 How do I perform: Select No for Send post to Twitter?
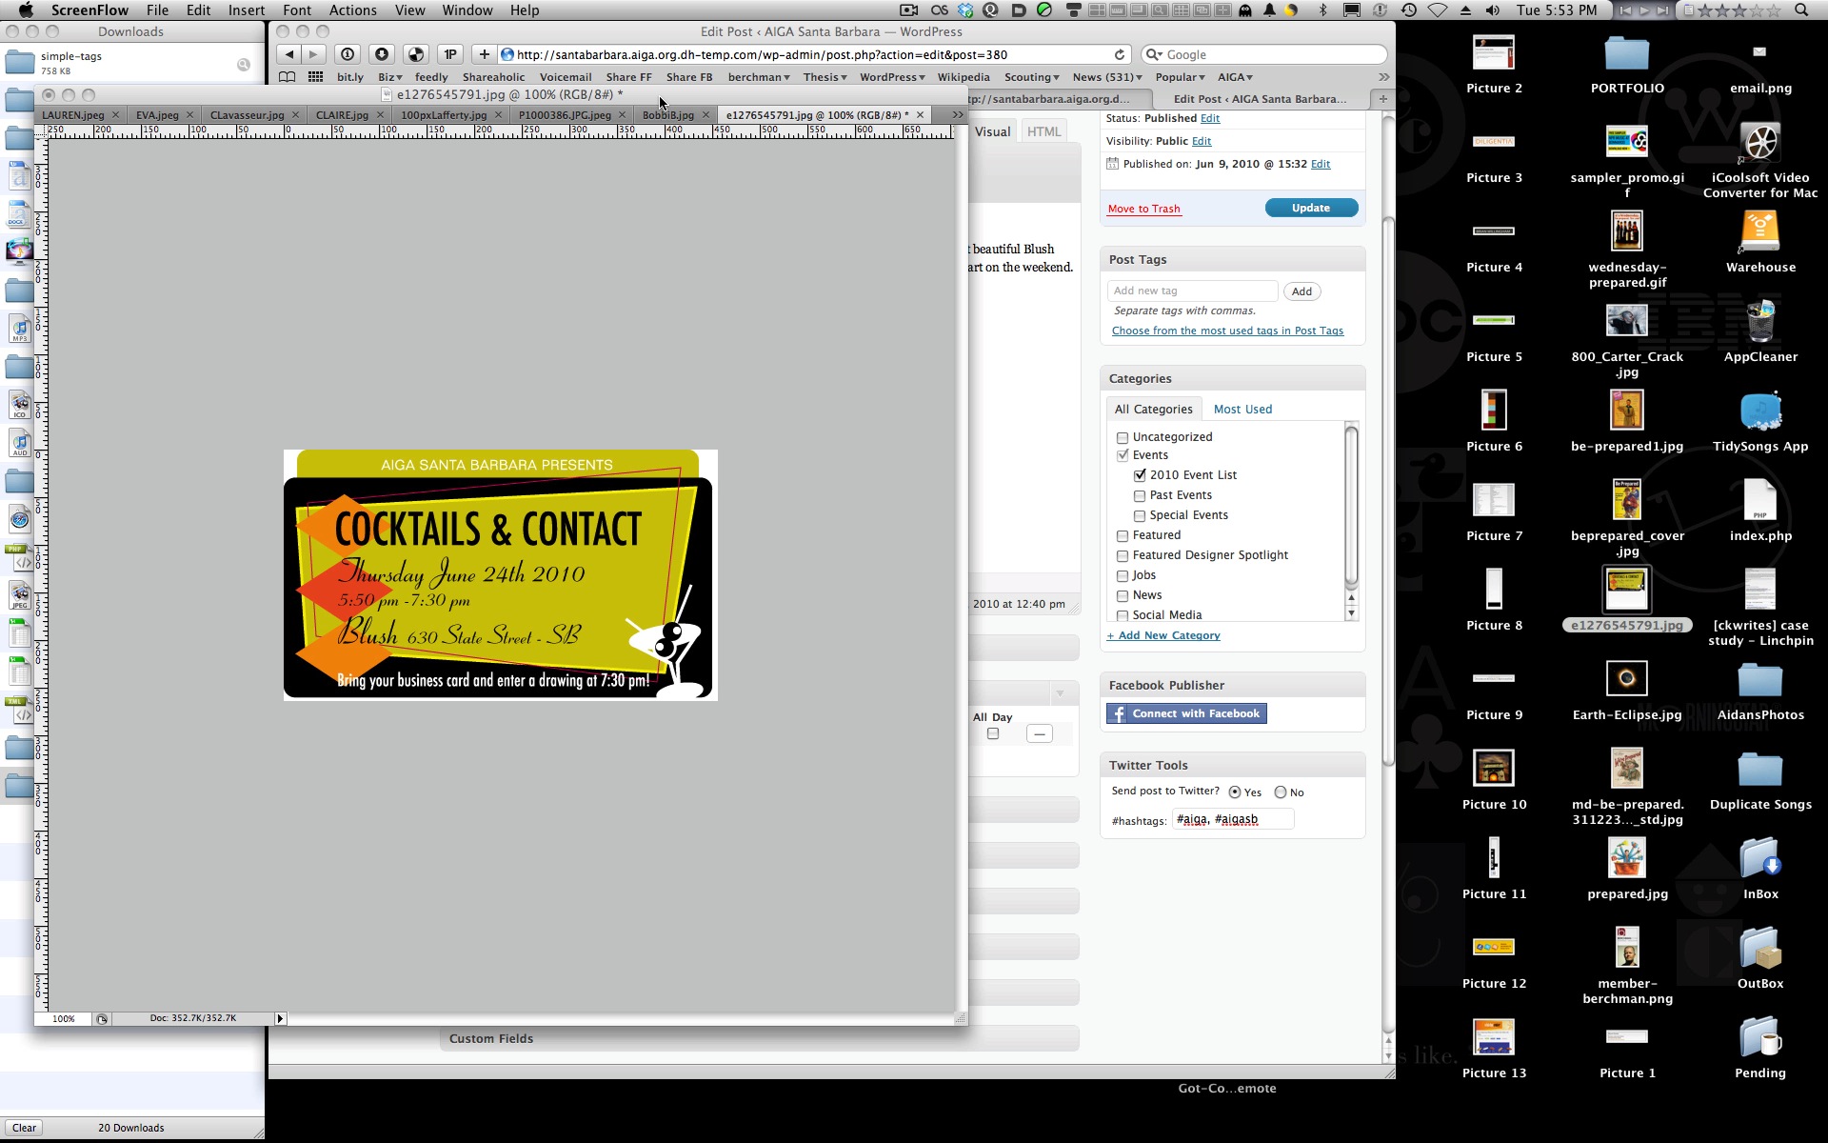[1281, 792]
